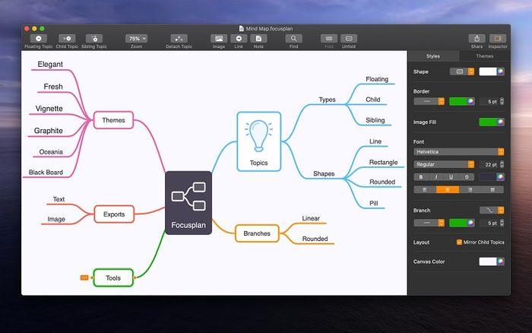
Task: Add a Note via toolbar icon
Action: coord(258,38)
